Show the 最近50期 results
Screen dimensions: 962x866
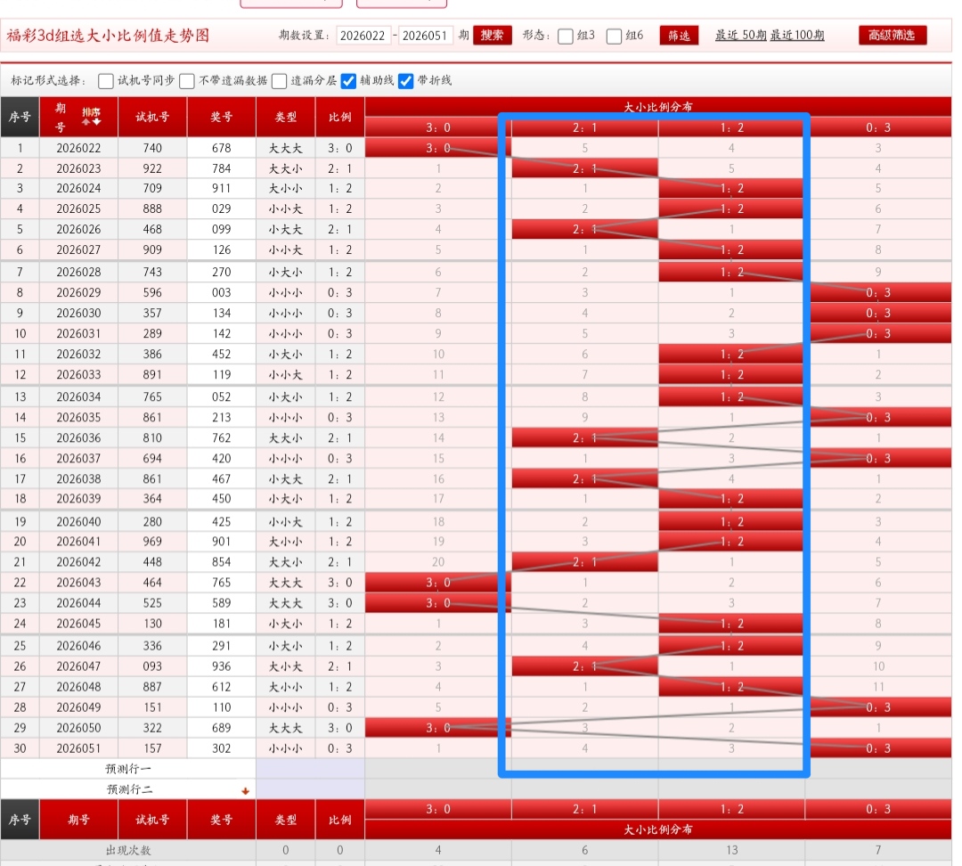tap(740, 36)
